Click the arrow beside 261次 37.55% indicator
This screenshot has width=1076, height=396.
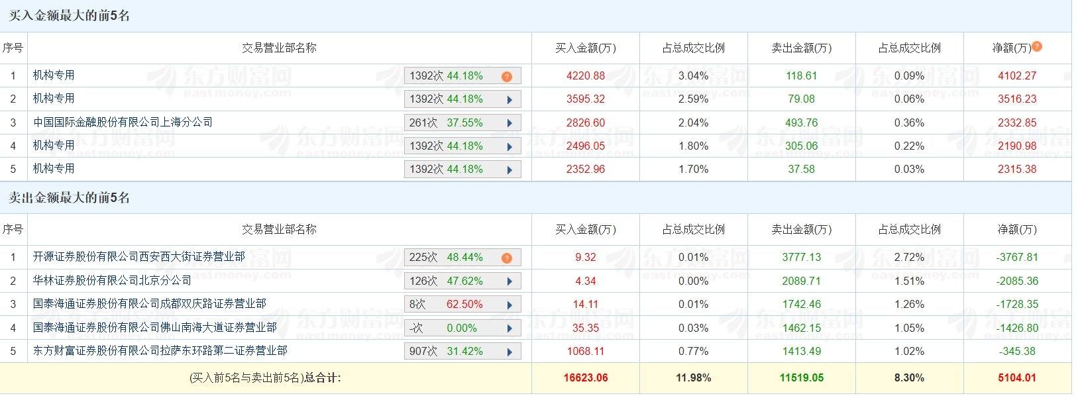510,122
